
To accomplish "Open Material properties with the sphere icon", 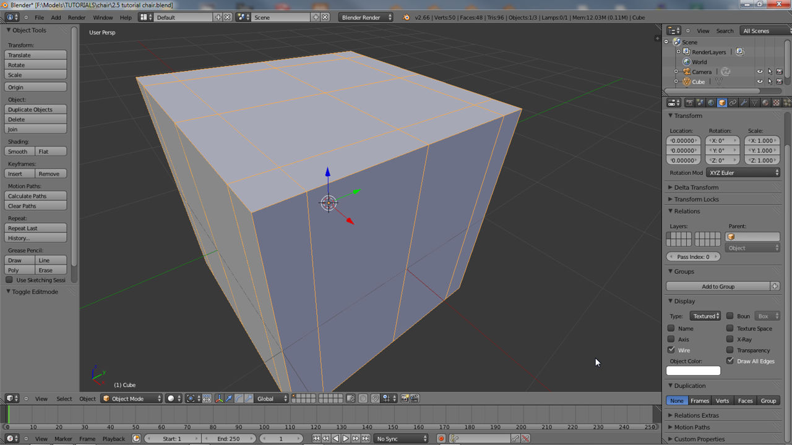I will coord(765,103).
